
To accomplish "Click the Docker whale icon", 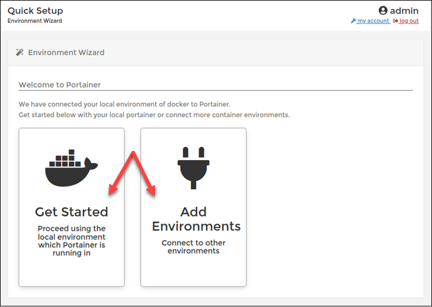I will click(72, 168).
